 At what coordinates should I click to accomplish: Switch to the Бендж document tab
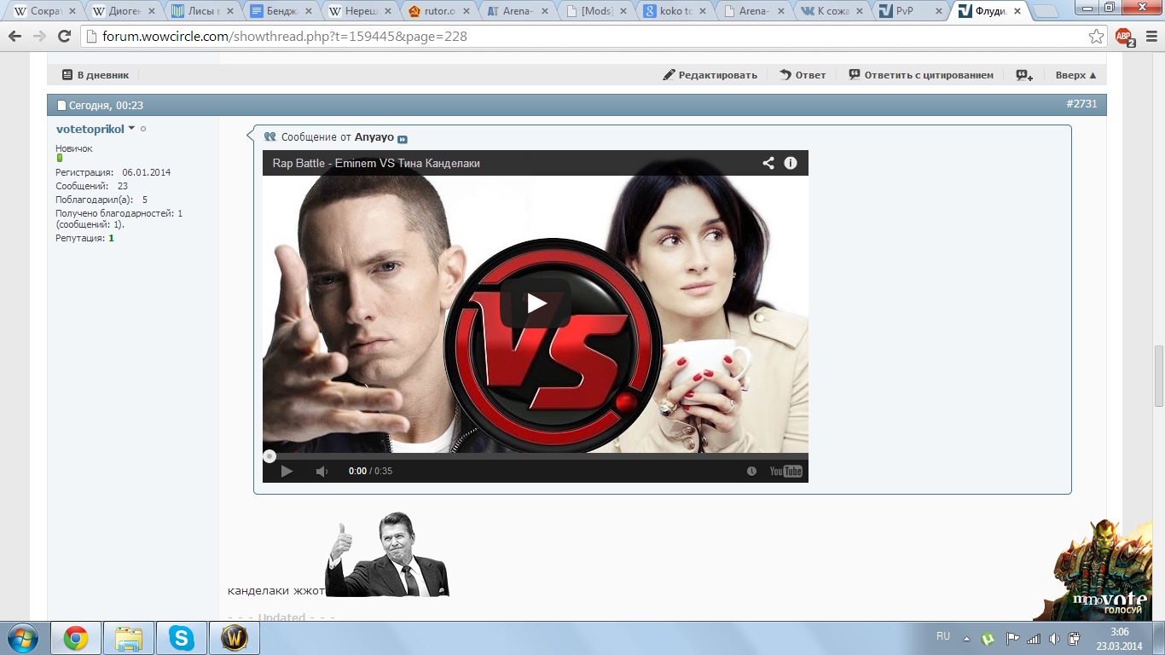281,12
